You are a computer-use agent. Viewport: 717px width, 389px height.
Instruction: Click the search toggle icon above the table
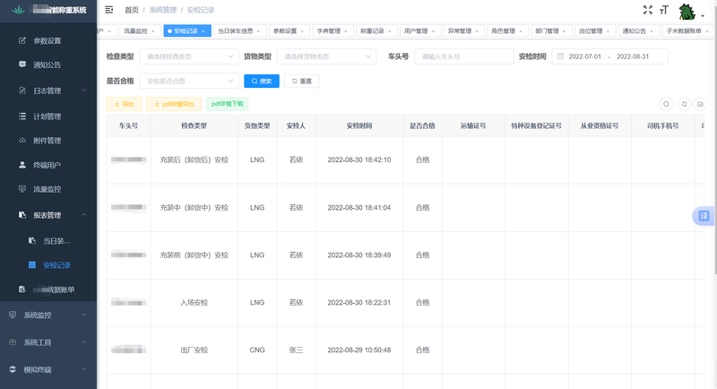pyautogui.click(x=666, y=104)
